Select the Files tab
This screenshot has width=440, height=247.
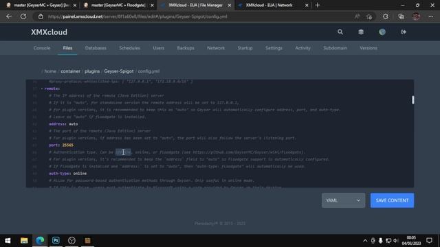click(x=67, y=48)
